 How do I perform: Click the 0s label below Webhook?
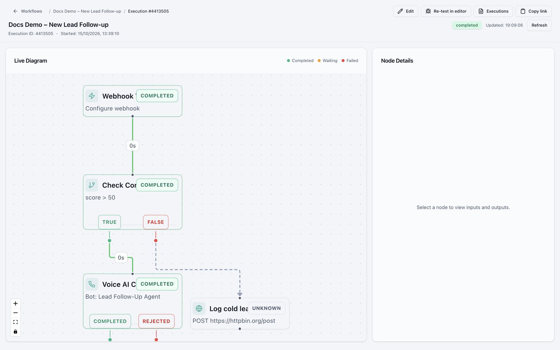pyautogui.click(x=133, y=146)
